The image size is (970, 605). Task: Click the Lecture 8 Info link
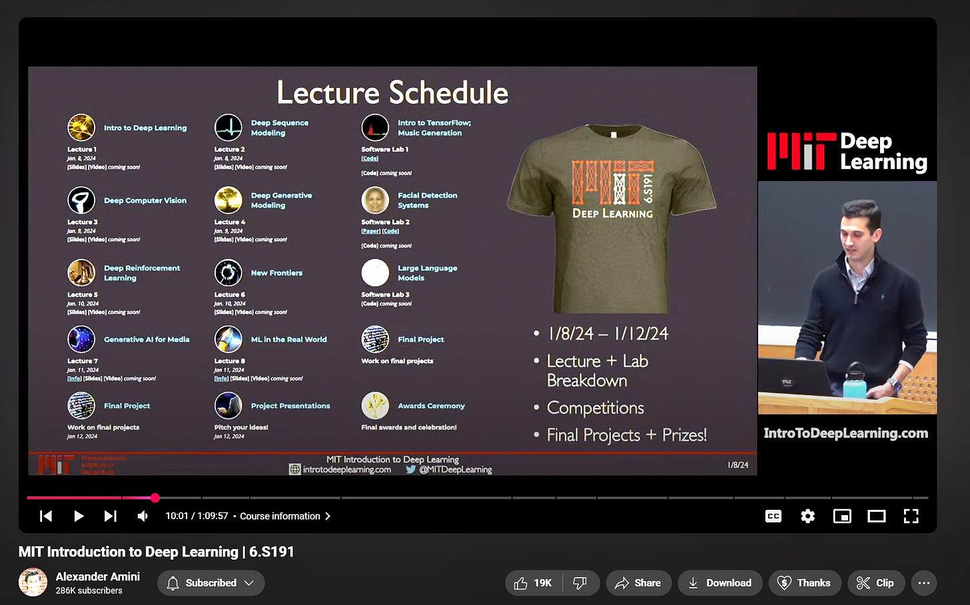coord(221,378)
